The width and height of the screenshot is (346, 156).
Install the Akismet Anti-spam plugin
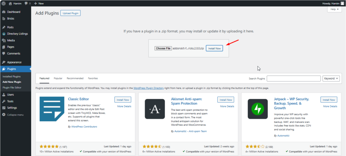pyautogui.click(x=226, y=100)
